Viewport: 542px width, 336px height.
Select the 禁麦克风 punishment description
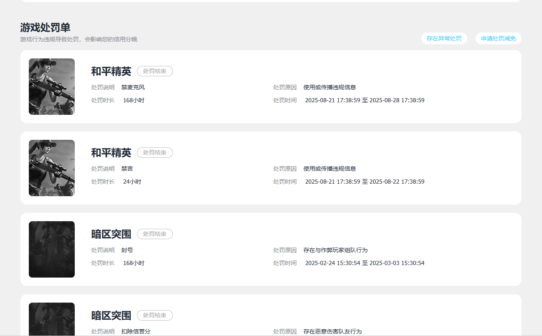point(133,87)
